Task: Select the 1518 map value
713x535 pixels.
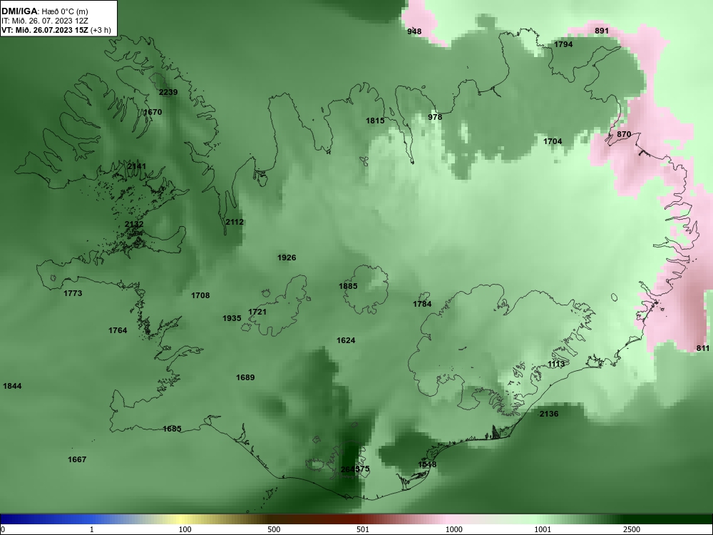Action: tap(427, 464)
